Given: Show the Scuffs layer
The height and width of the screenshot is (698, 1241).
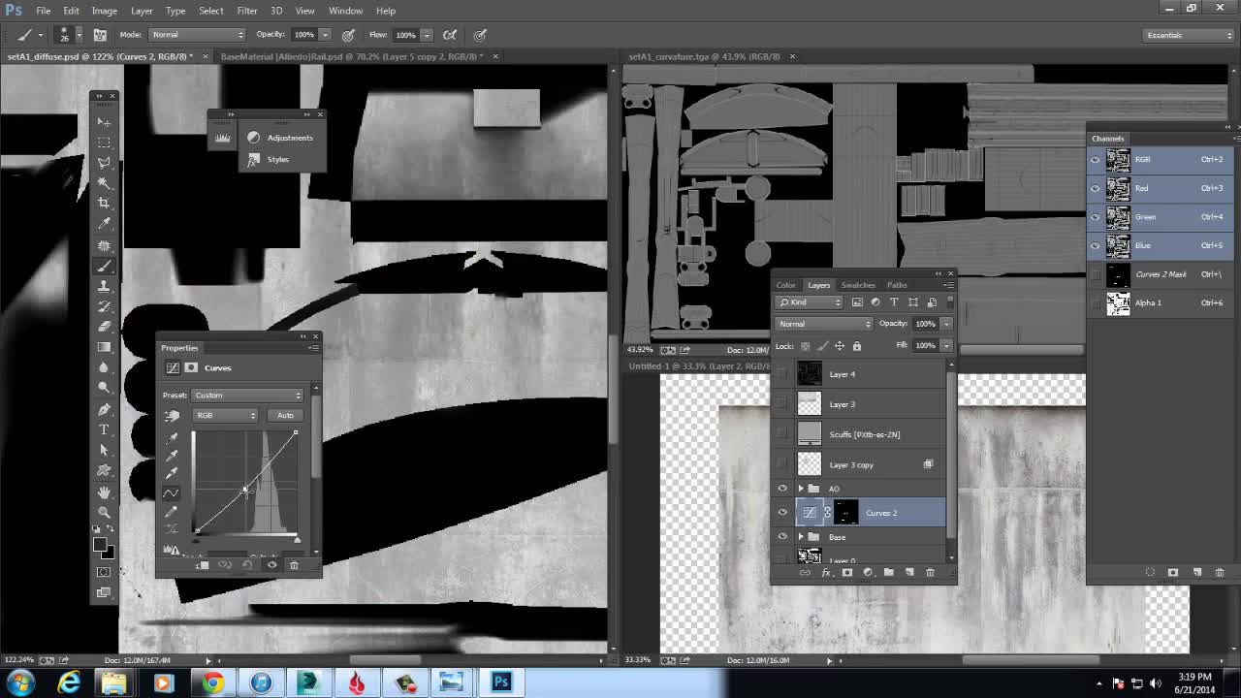Looking at the screenshot, I should pos(782,434).
